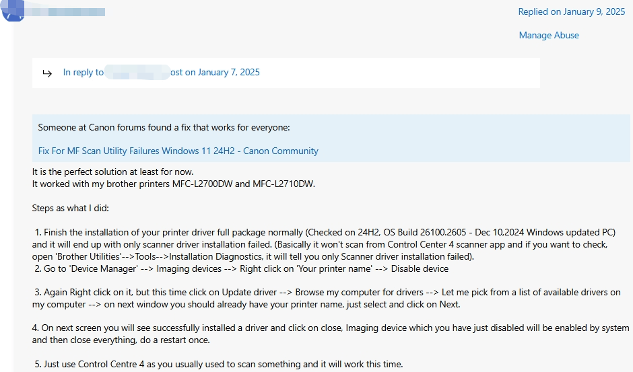Open Fix For MF Scan Utility Failures link
Image resolution: width=633 pixels, height=372 pixels.
178,151
